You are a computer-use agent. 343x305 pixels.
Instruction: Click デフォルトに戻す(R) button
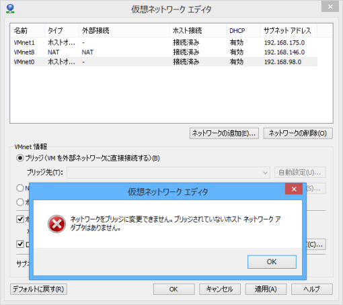[38, 289]
